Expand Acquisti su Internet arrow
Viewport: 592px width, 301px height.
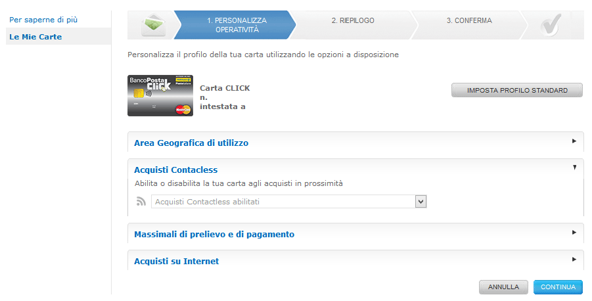(574, 259)
